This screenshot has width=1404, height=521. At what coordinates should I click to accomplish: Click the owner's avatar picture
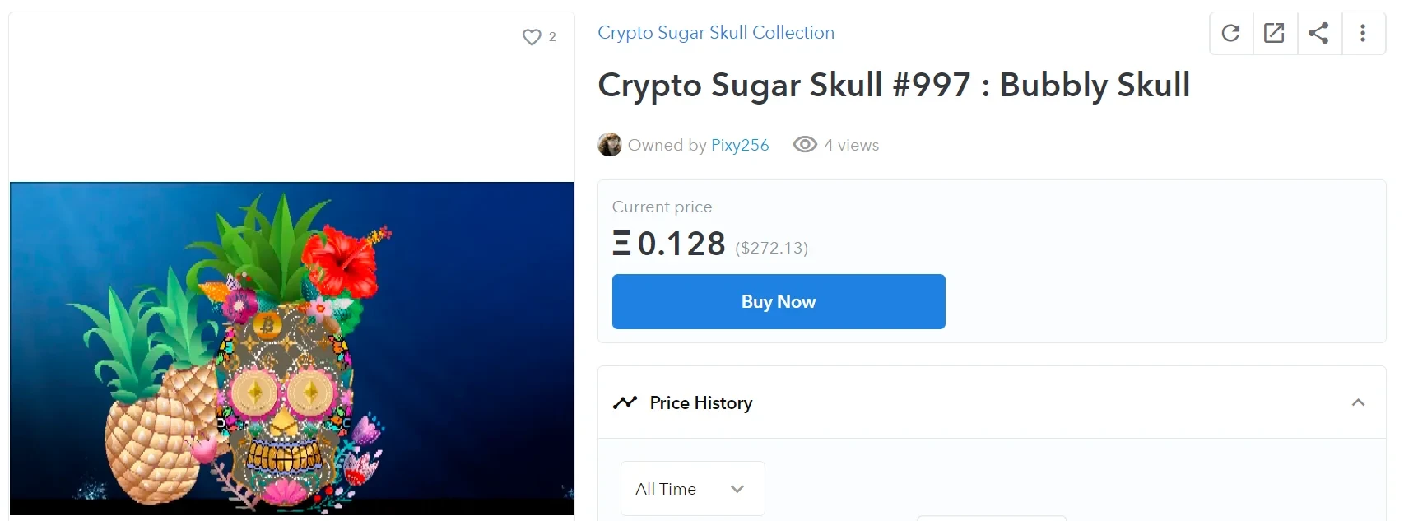pyautogui.click(x=610, y=145)
